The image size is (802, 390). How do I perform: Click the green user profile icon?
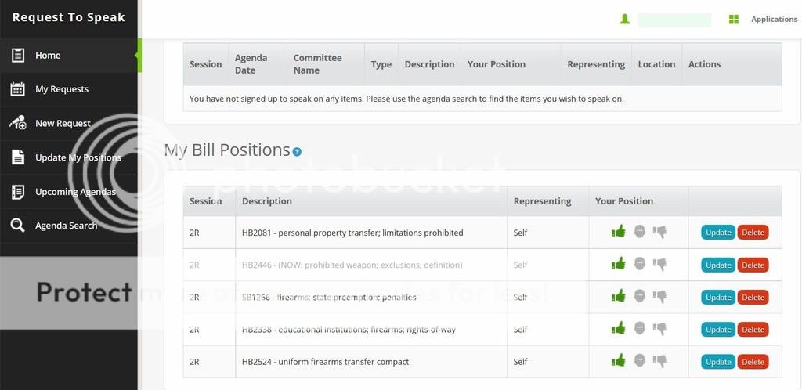(625, 20)
